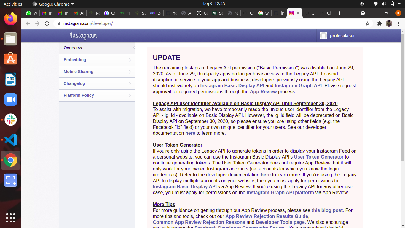
Task: Open a new tab with plus icon
Action: (x=340, y=13)
